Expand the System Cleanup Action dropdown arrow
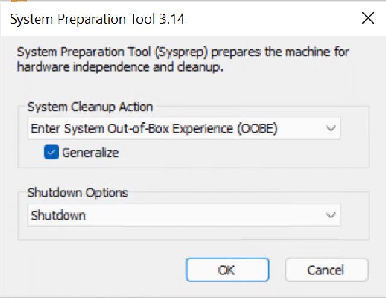 coord(329,128)
